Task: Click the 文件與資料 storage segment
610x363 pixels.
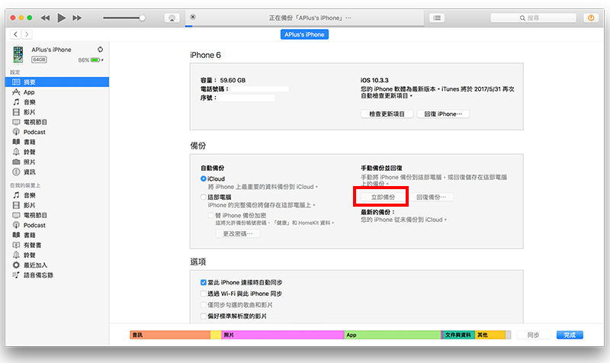Action: (459, 335)
